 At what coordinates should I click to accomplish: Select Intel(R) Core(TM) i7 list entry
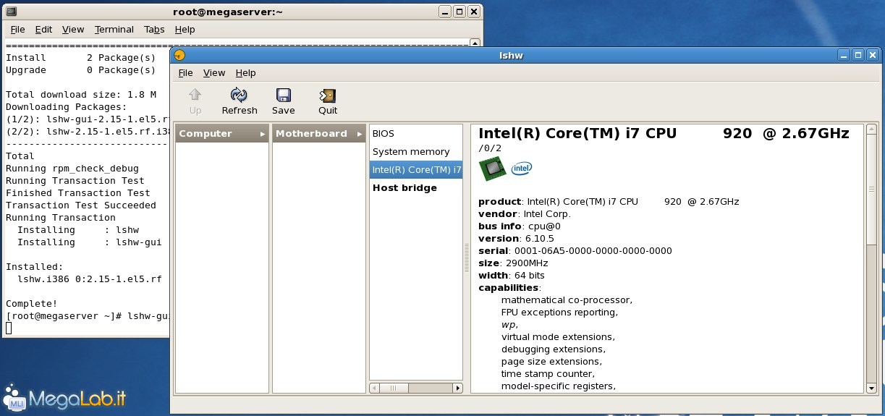coord(416,170)
